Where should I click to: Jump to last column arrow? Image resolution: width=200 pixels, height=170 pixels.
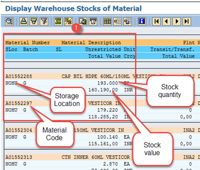coord(187,21)
